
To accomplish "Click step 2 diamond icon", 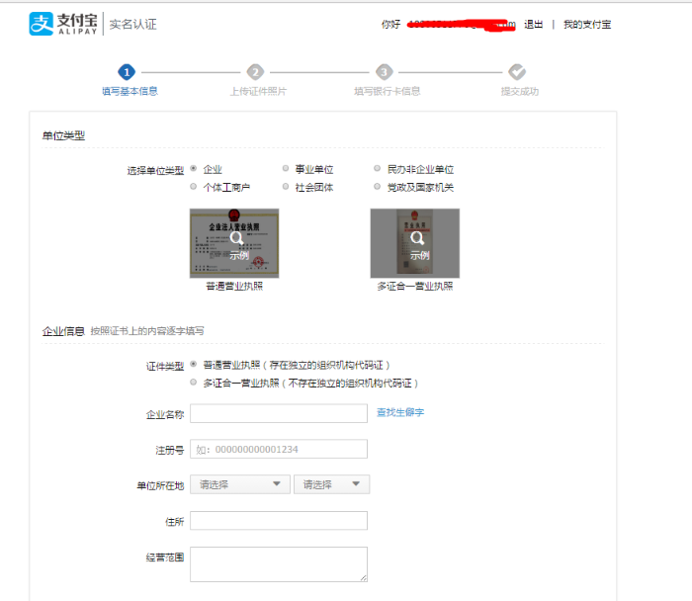I will pyautogui.click(x=255, y=72).
